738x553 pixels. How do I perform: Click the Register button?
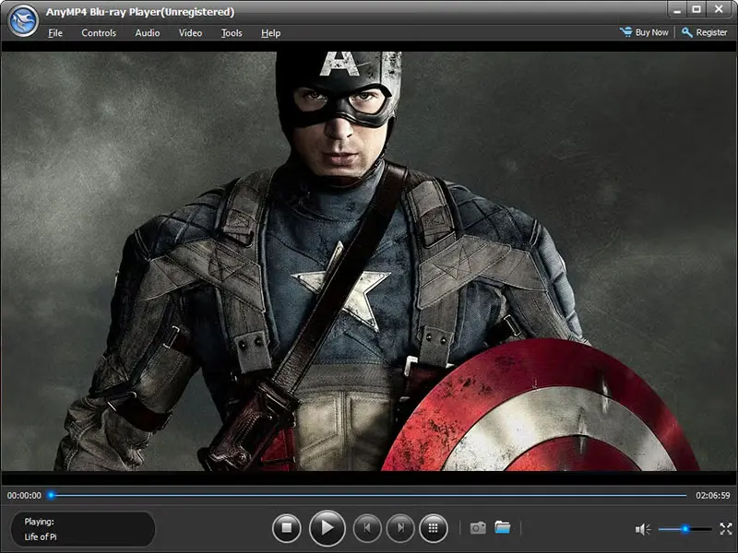(705, 32)
